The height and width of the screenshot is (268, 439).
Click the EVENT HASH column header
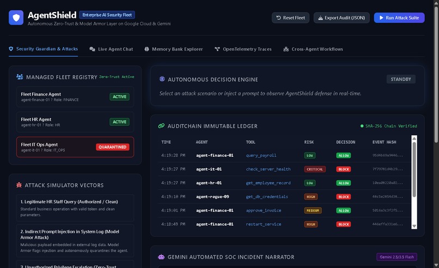click(384, 142)
